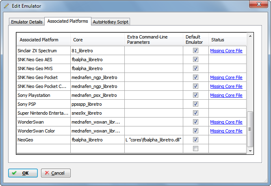Screen dimensions: 271x186
Task: Toggle Default Emulator for SNK Neo Geo MVS
Action: (195, 68)
